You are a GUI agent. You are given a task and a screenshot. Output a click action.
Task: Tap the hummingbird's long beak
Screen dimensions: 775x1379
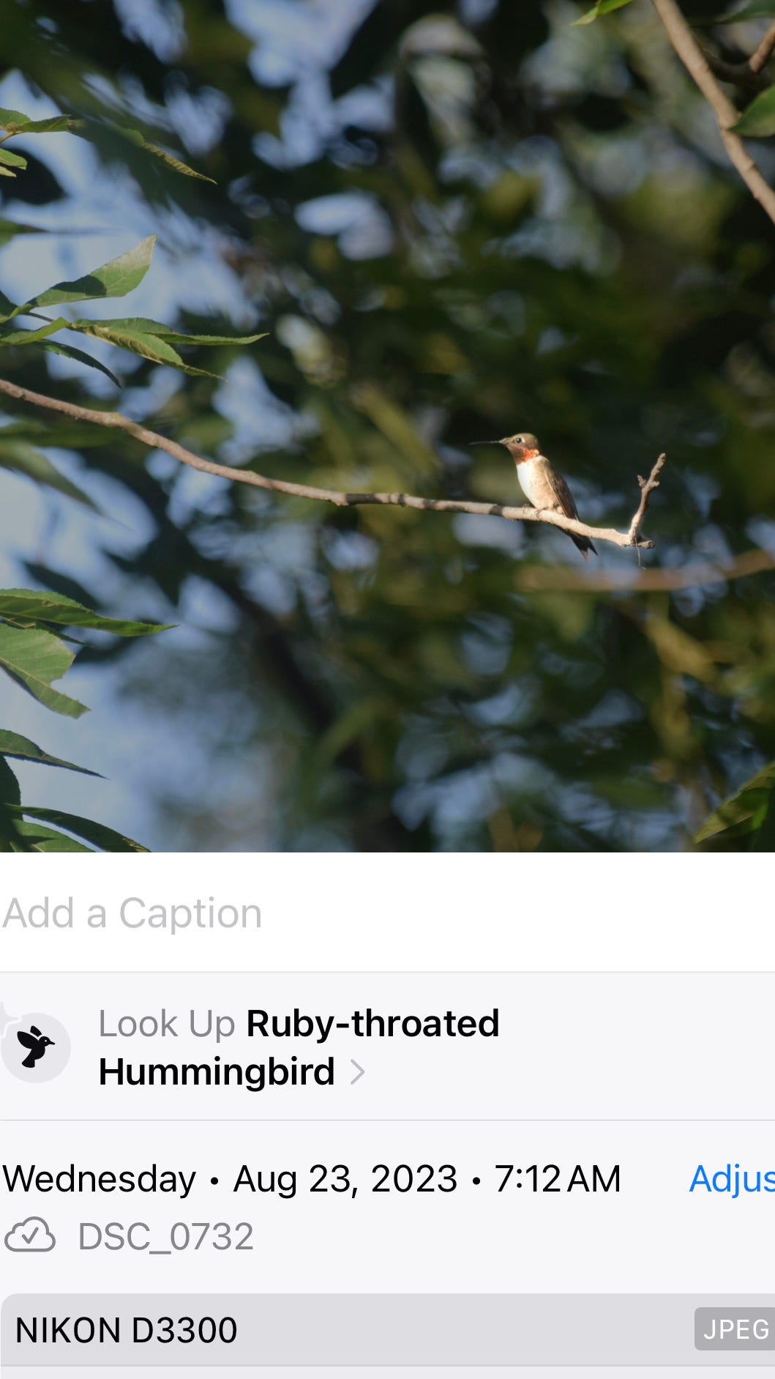pos(487,442)
